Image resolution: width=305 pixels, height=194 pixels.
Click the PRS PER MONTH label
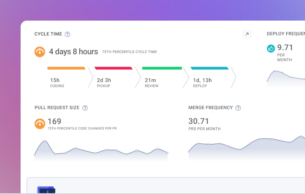[204, 129]
